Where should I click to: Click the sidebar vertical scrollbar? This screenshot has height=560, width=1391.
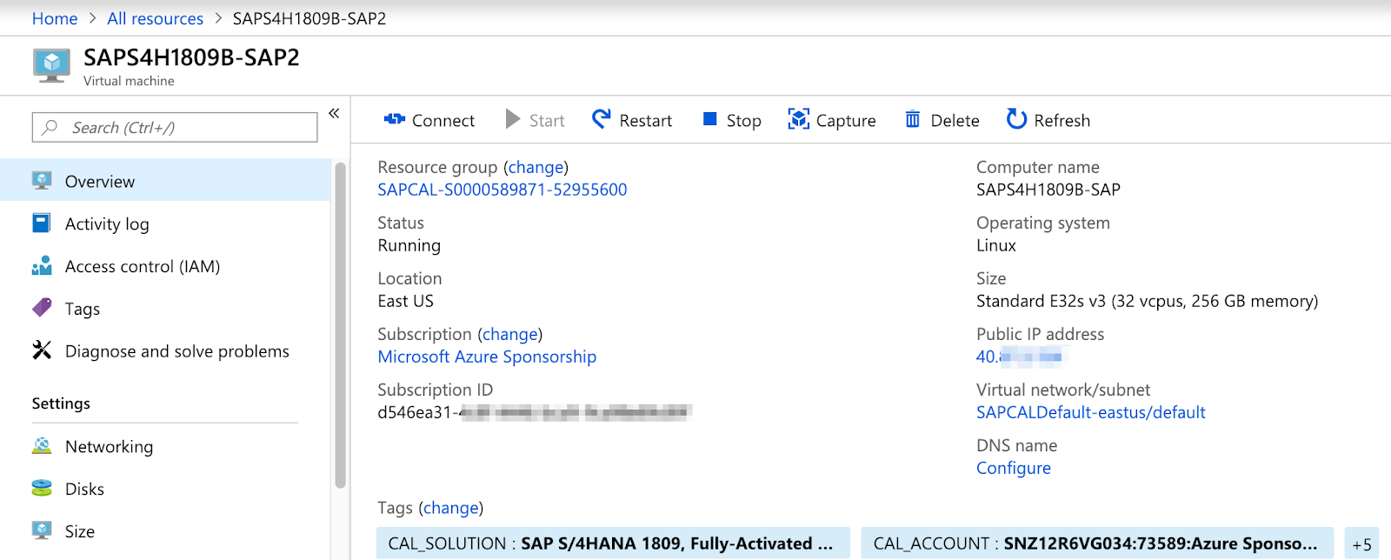[x=340, y=326]
